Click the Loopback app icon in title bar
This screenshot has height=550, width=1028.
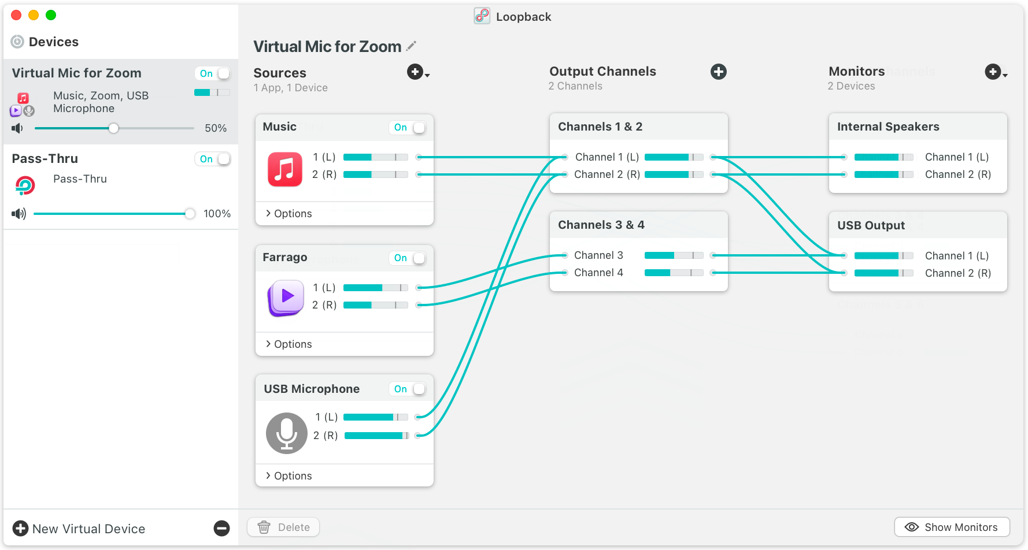[482, 16]
